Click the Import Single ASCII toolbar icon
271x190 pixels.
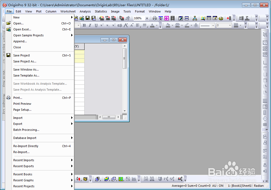[x=108, y=18]
